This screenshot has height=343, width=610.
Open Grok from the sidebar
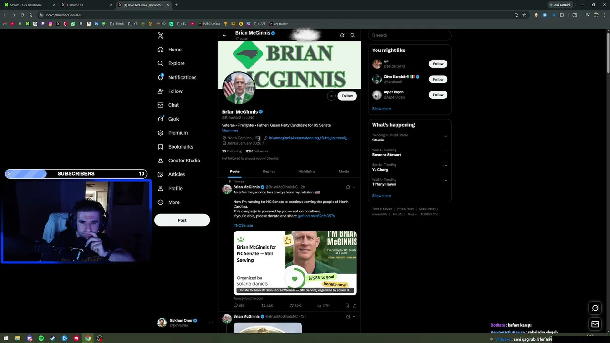pyautogui.click(x=168, y=119)
